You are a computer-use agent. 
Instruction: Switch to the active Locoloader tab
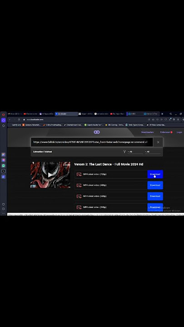(x=66, y=114)
